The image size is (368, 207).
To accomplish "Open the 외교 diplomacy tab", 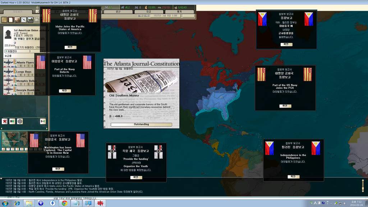I will 148,11.
